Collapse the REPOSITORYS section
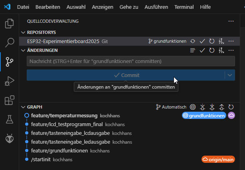The image size is (245, 170). (x=23, y=32)
